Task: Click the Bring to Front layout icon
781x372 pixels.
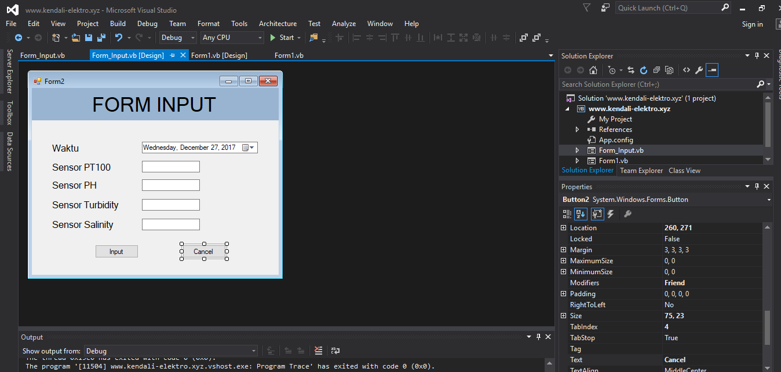Action: click(523, 38)
